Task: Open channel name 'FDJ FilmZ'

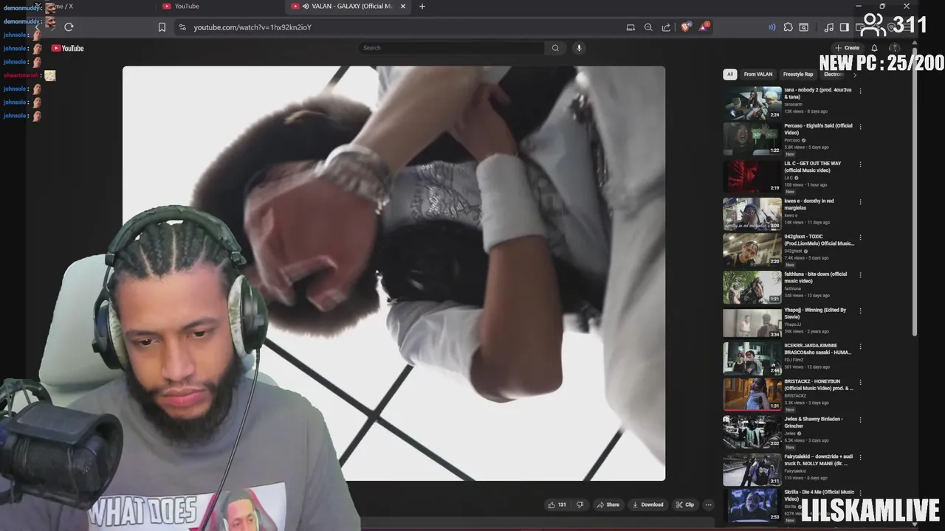Action: tap(795, 360)
